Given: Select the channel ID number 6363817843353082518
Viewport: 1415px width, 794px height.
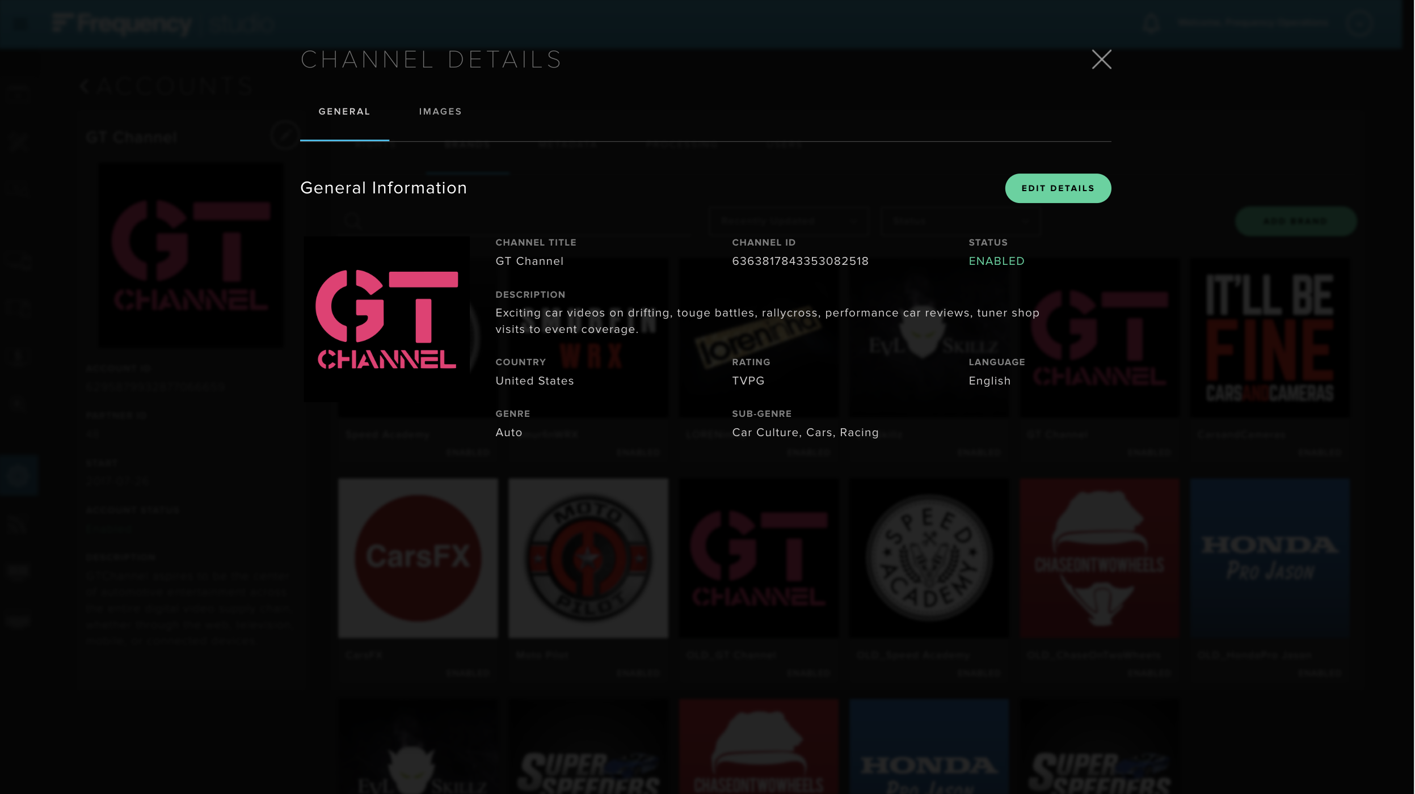Looking at the screenshot, I should (800, 261).
